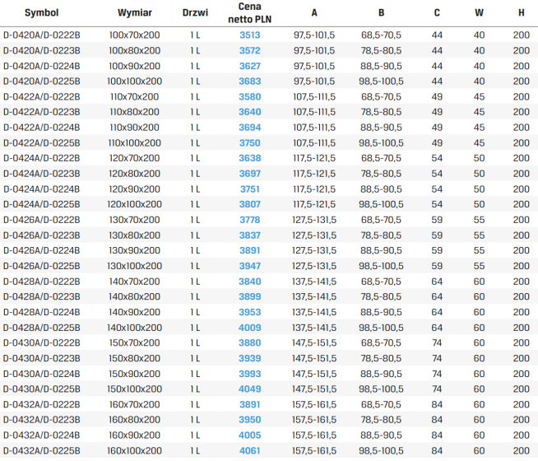Select symbol D-0430A/D-0222B
The width and height of the screenshot is (538, 461).
coord(41,343)
